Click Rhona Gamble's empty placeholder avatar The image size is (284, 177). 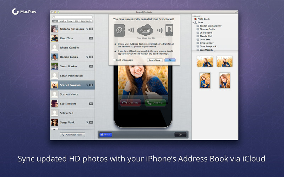click(55, 47)
